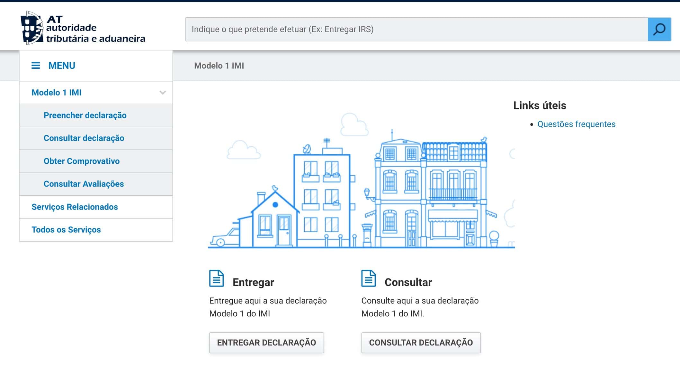Click the MENU label text
Screen dimensions: 680x385
coord(62,65)
